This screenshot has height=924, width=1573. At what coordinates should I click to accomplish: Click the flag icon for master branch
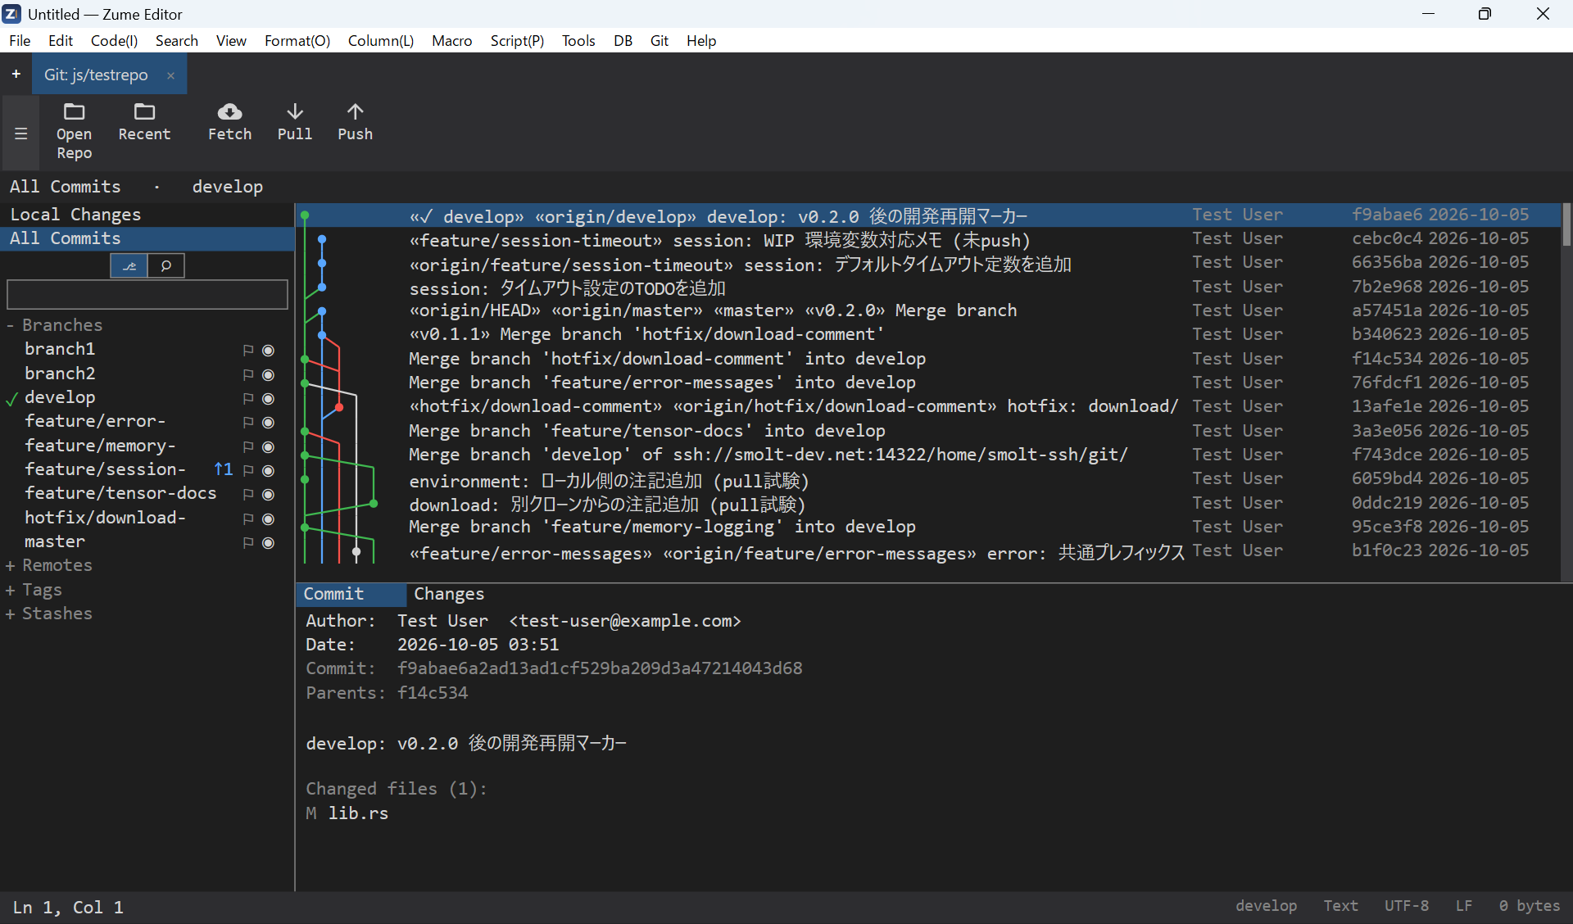tap(248, 542)
